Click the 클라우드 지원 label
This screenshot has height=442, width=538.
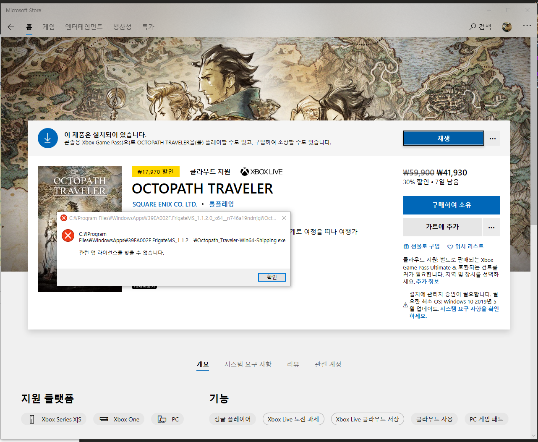pyautogui.click(x=210, y=172)
